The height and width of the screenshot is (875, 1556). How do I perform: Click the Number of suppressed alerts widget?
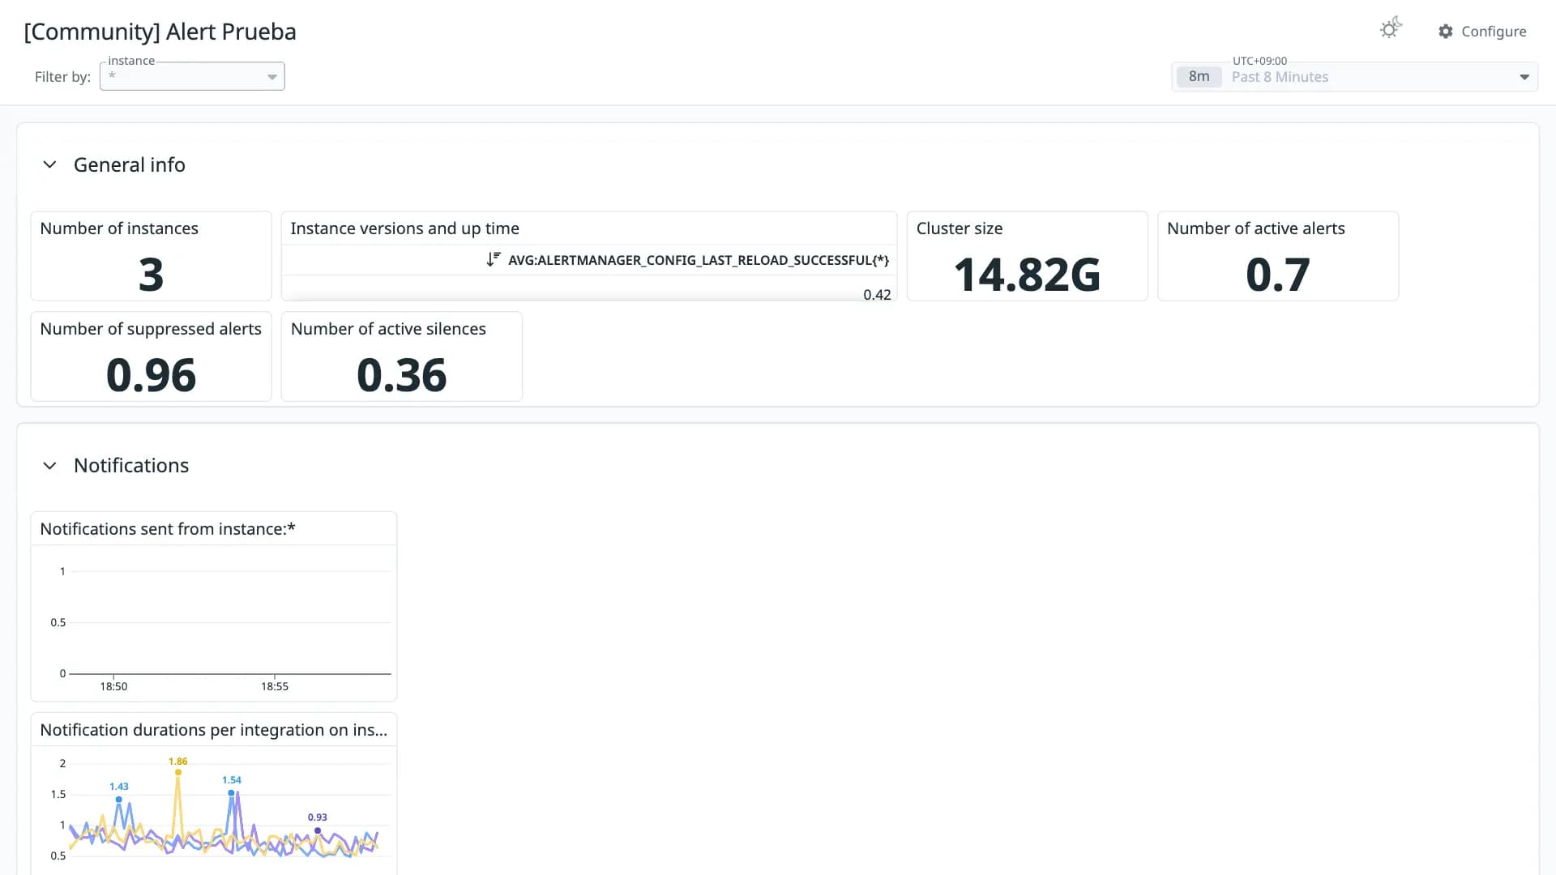(x=151, y=356)
